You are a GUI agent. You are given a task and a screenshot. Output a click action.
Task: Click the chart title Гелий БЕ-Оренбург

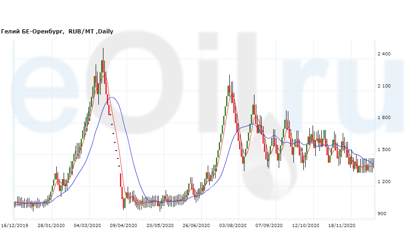pyautogui.click(x=34, y=32)
